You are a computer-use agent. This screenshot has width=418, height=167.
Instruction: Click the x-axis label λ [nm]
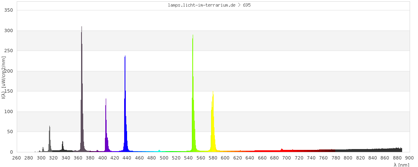pyautogui.click(x=401, y=165)
